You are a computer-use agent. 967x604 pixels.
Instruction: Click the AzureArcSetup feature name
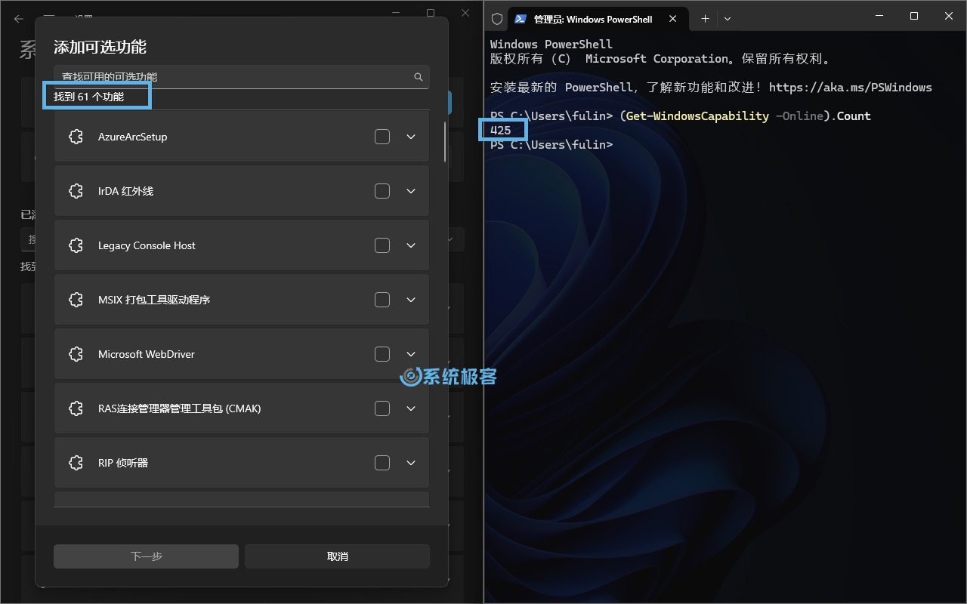133,137
